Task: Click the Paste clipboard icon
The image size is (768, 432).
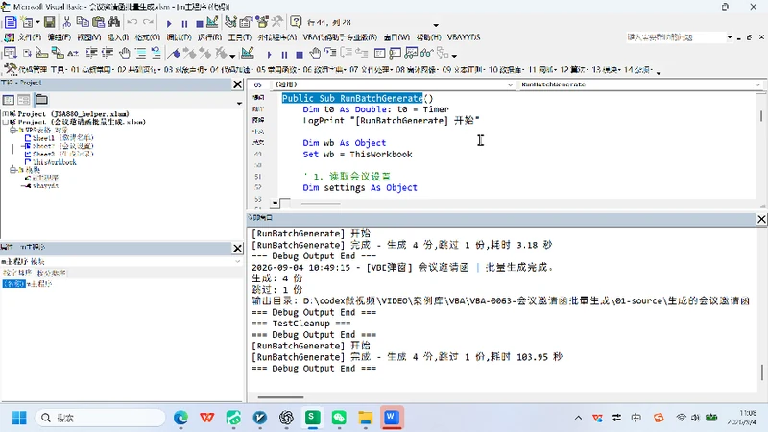Action: (x=99, y=22)
